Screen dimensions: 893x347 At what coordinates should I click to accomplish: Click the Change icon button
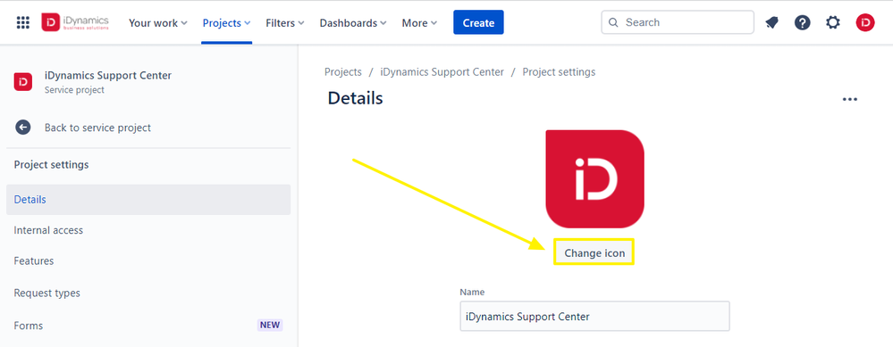(594, 253)
